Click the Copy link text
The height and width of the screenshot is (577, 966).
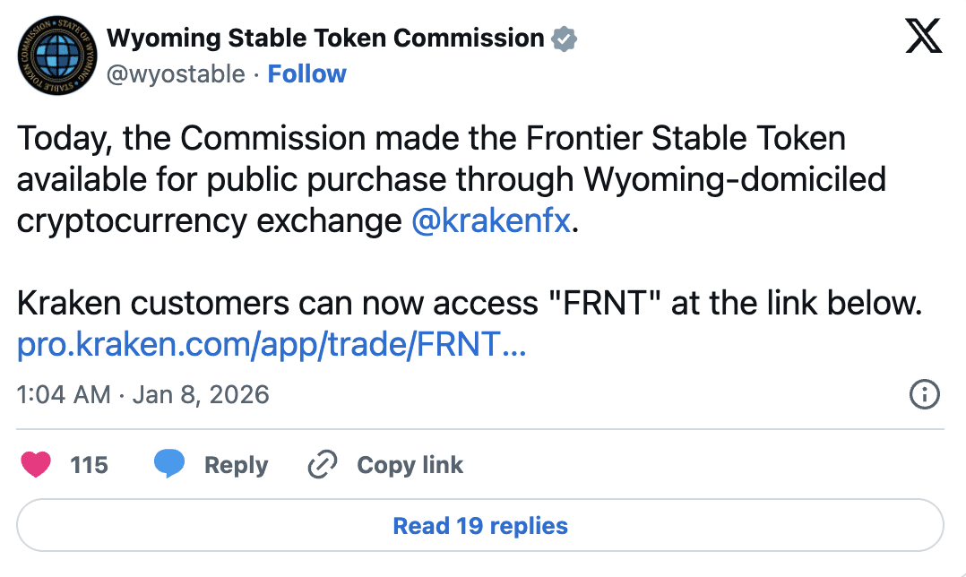tap(410, 465)
